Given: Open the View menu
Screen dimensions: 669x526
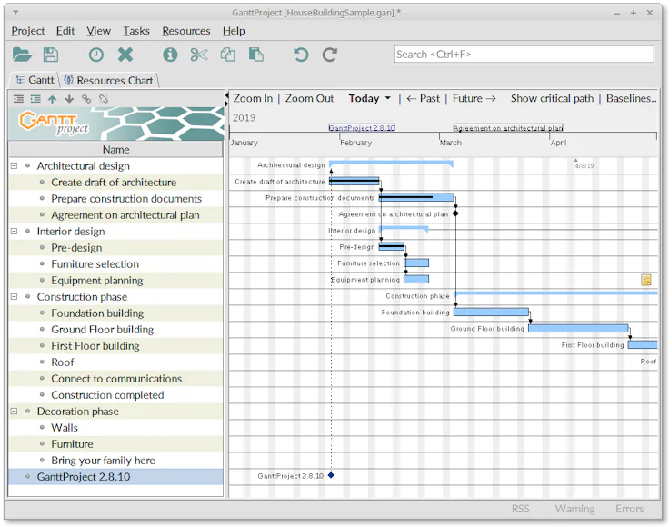Looking at the screenshot, I should [98, 31].
